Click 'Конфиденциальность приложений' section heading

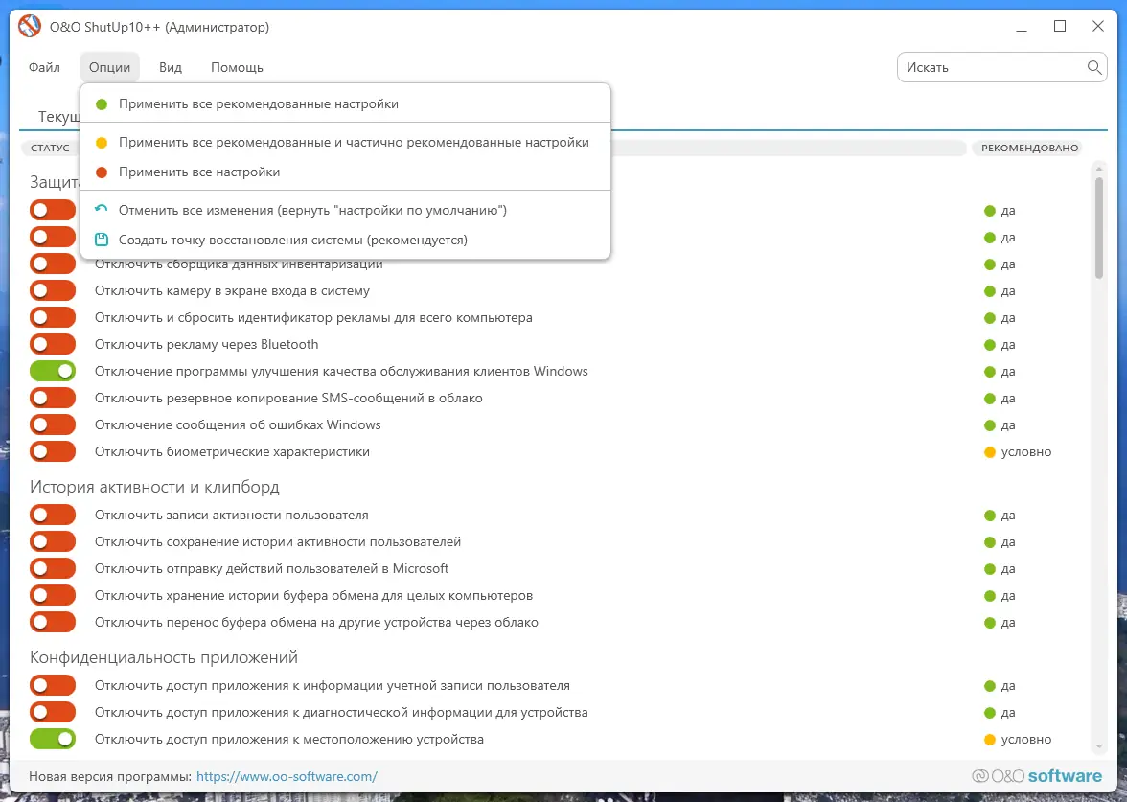coord(164,657)
